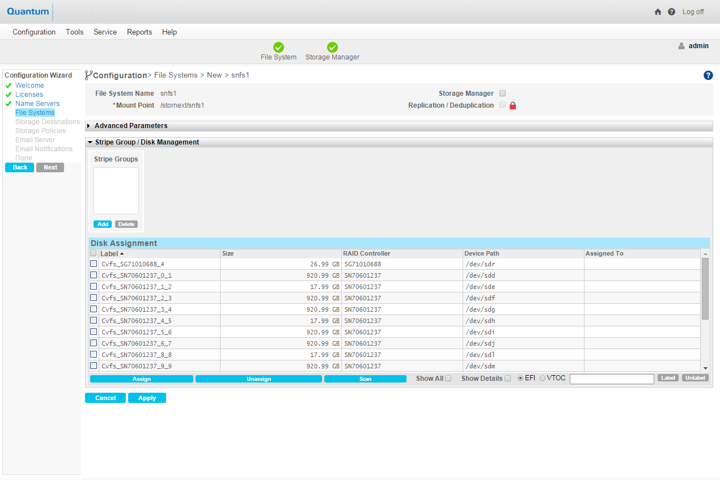Image resolution: width=720 pixels, height=480 pixels.
Task: Select the EFI radio button
Action: (x=520, y=378)
